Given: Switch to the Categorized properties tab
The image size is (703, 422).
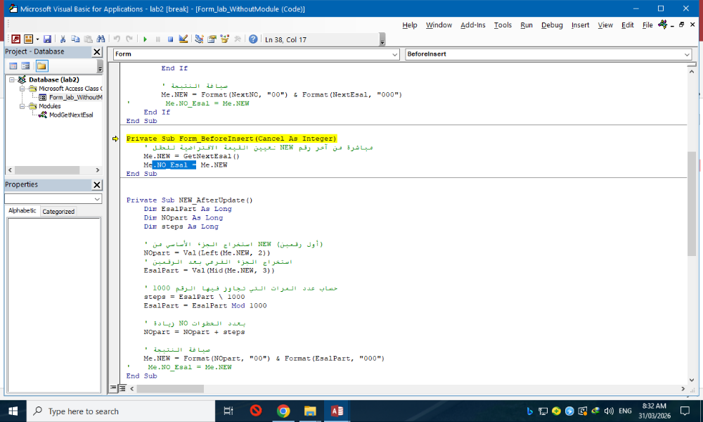Looking at the screenshot, I should (58, 211).
